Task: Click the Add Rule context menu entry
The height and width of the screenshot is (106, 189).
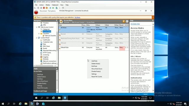Action: (x=94, y=61)
